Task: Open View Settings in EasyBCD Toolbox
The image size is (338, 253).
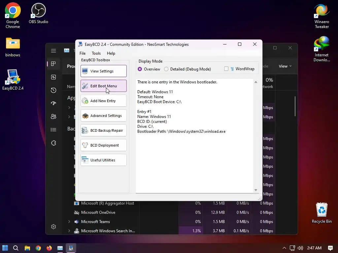Action: pos(103,71)
